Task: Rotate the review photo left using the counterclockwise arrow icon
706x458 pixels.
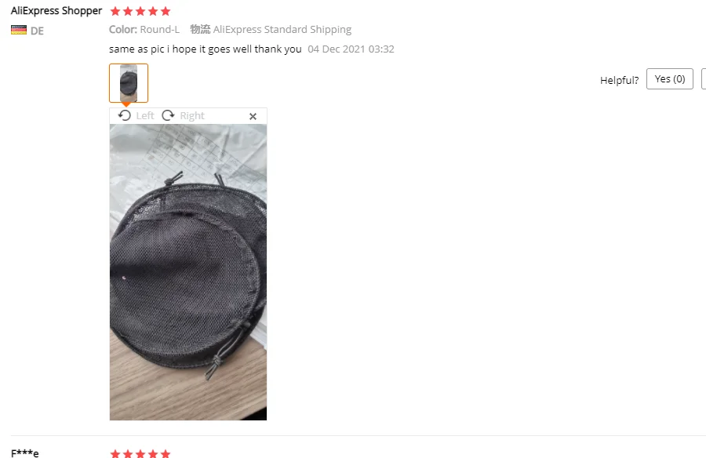Action: [124, 116]
